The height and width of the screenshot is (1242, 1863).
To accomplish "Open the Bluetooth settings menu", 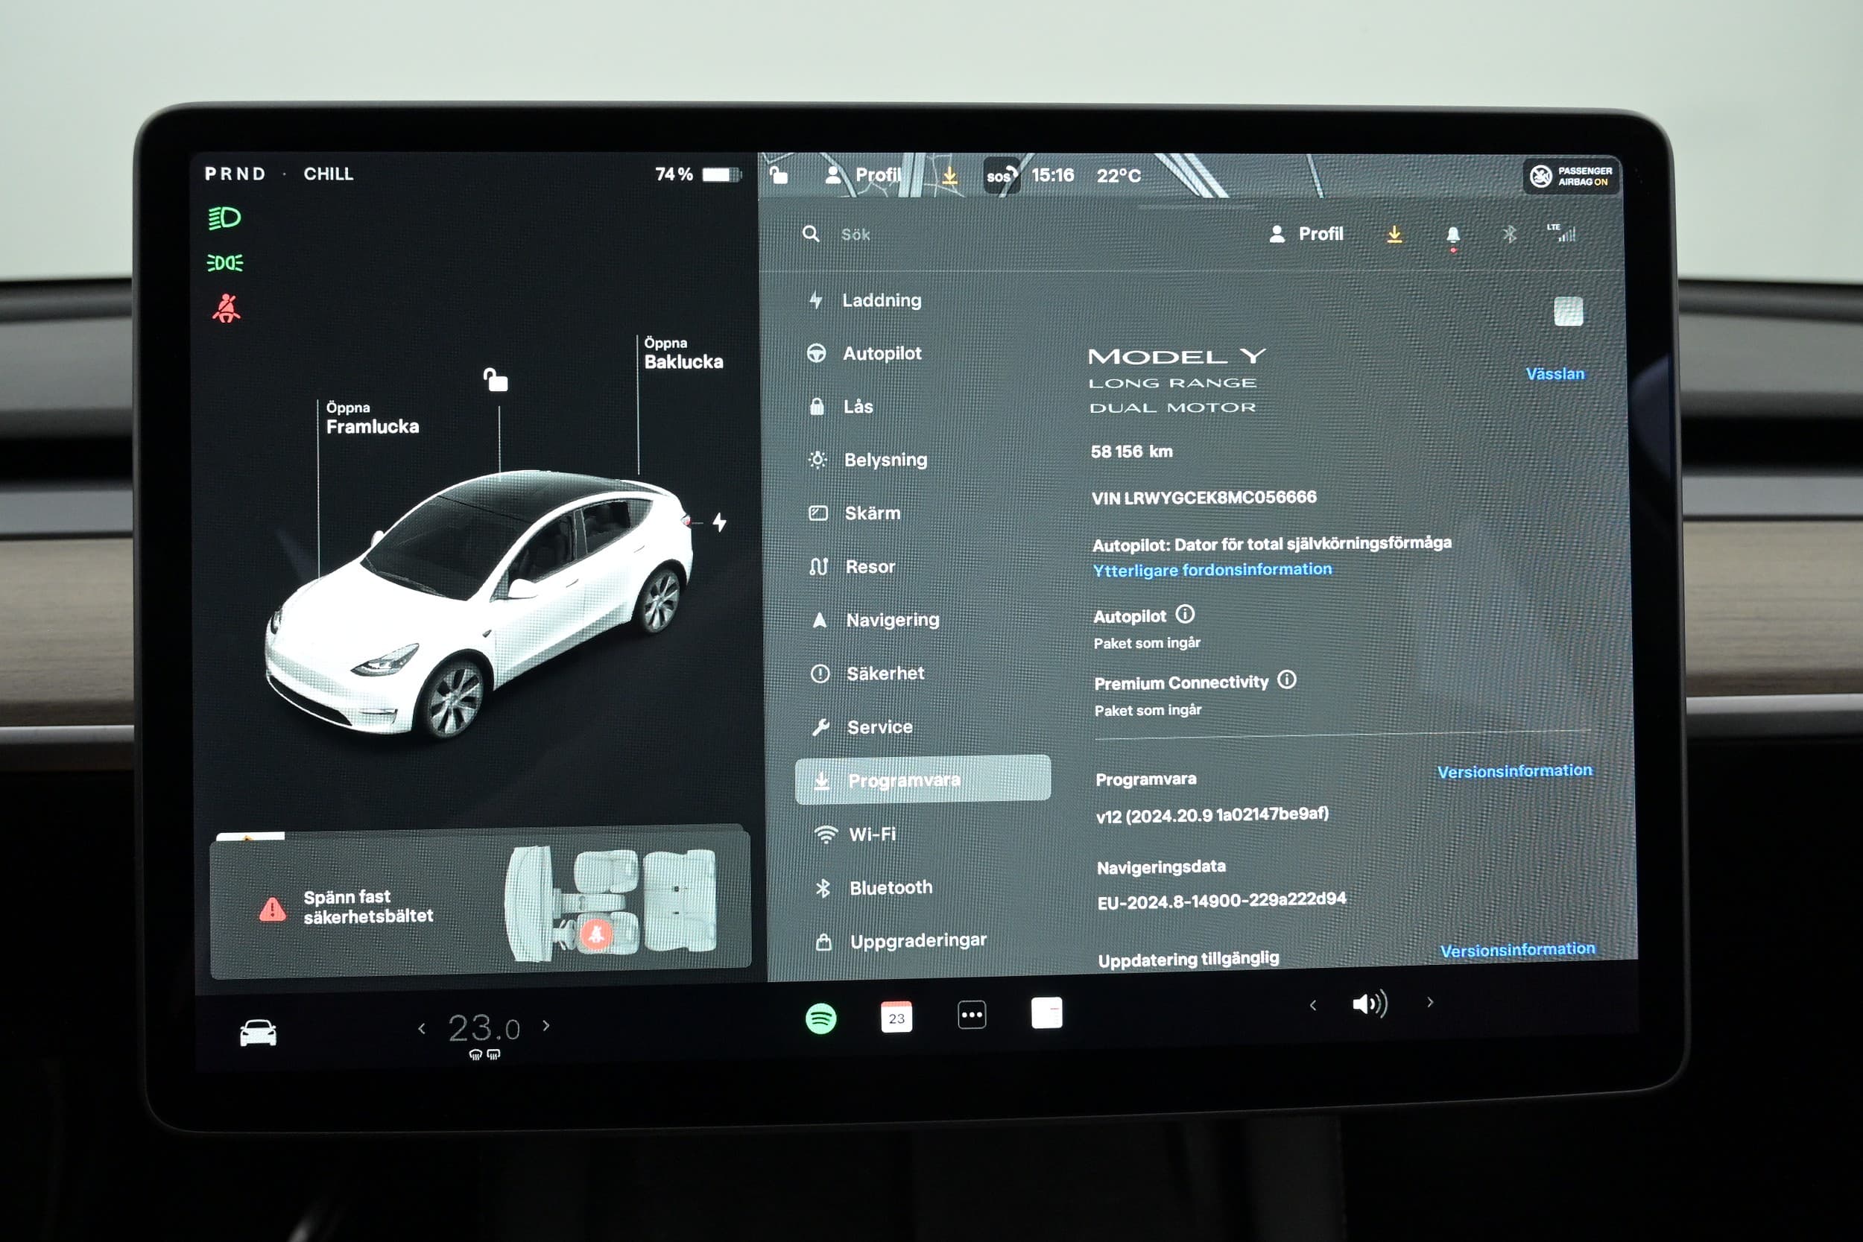I will point(873,888).
